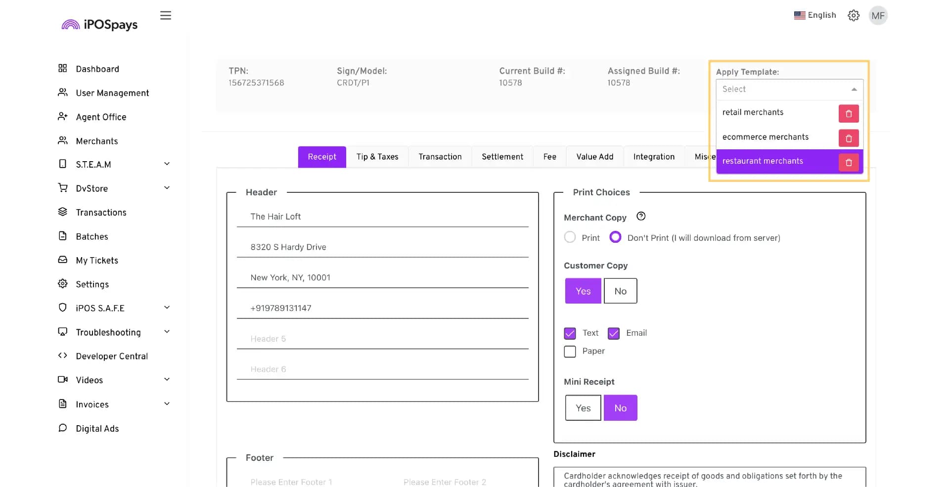Set Customer Copy to No
The width and height of the screenshot is (949, 487).
coord(620,291)
